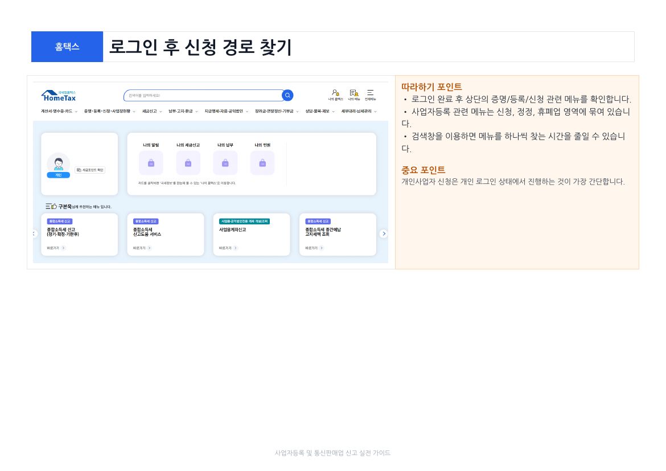Expand 세무대리·납세관리 menu
Screen dimensions: 666x471
359,112
